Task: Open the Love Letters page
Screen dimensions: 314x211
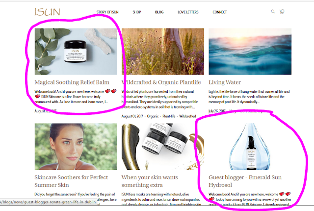Action: (188, 12)
